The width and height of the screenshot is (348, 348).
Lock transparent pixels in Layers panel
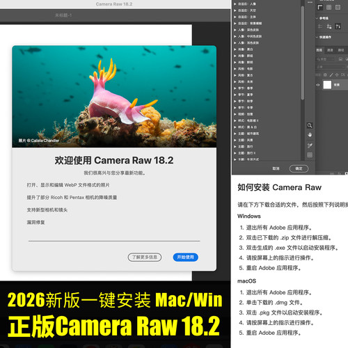click(325, 74)
